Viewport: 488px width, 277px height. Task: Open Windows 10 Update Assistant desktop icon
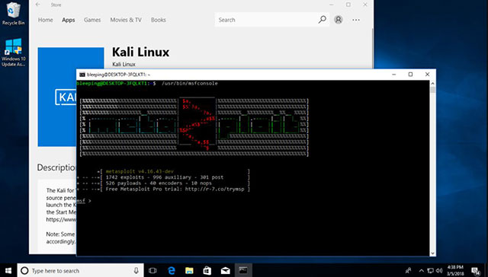13,52
